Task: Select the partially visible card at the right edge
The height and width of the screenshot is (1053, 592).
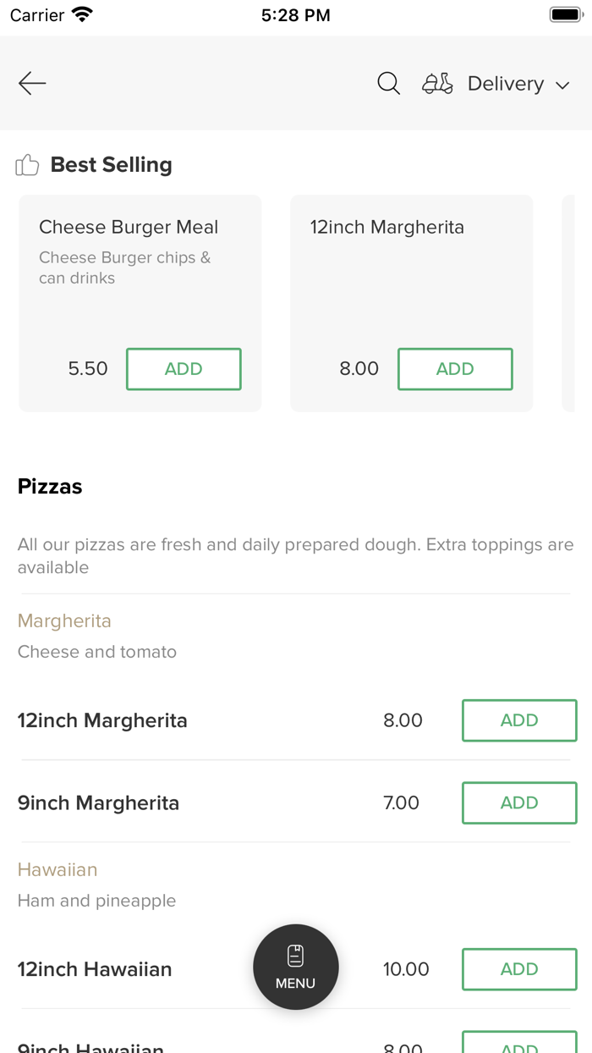Action: point(578,303)
